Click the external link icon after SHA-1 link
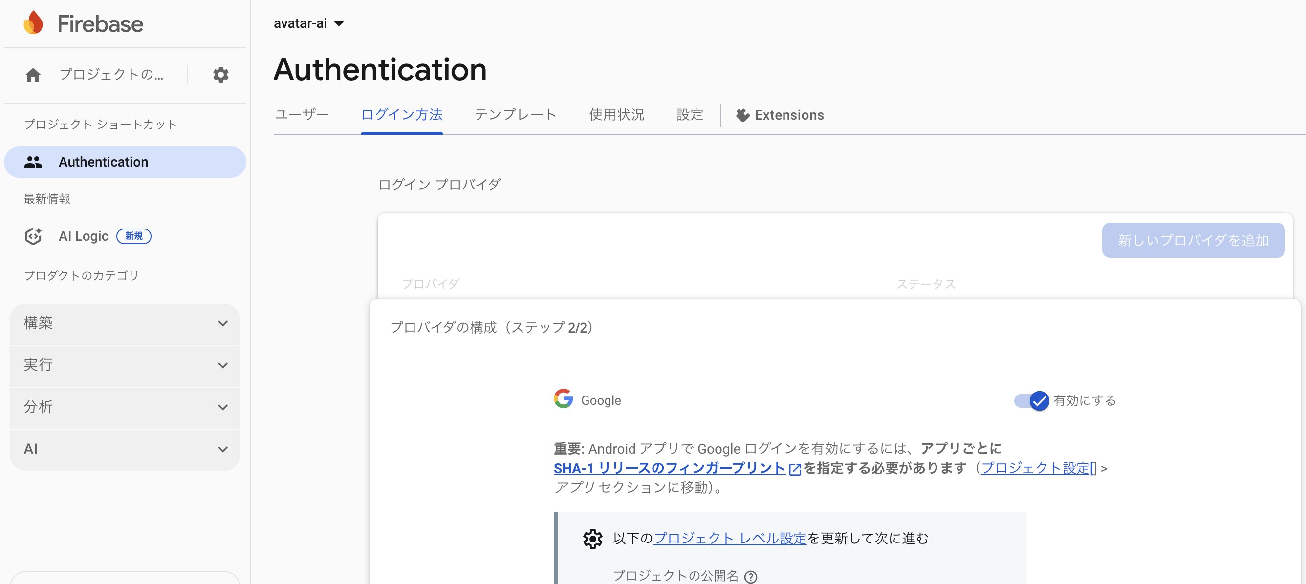This screenshot has height=584, width=1306. coord(795,469)
